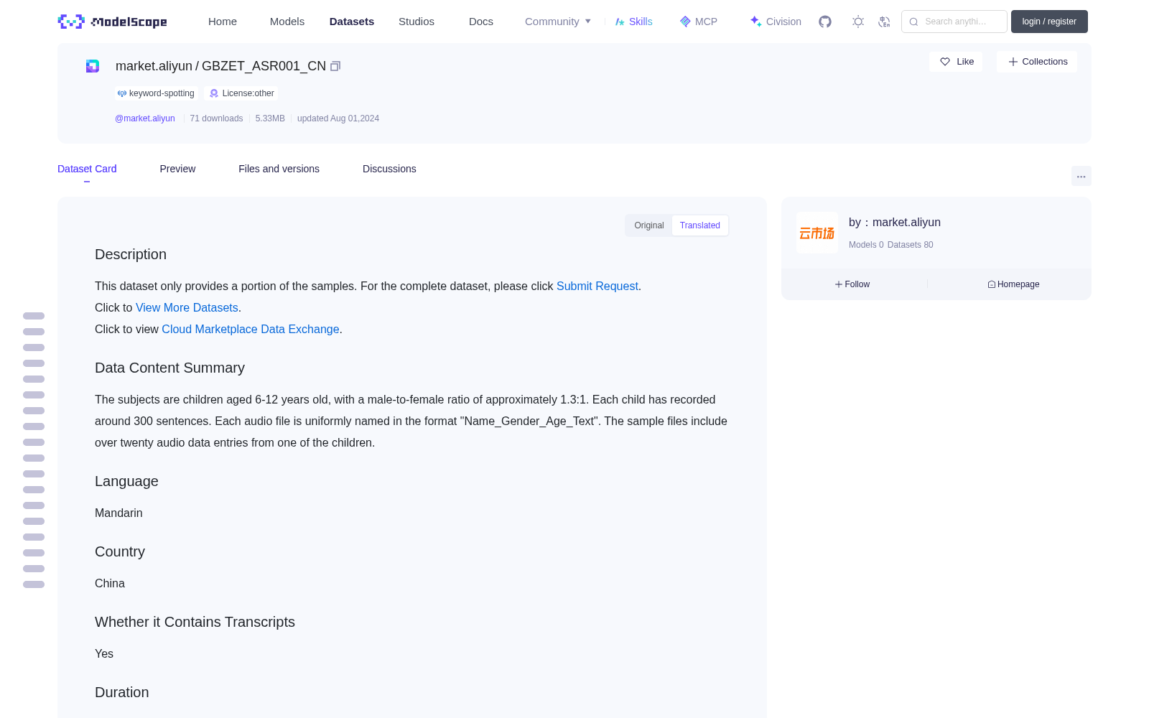Image resolution: width=1149 pixels, height=718 pixels.
Task: Switch to Files and versions tab
Action: [x=279, y=169]
